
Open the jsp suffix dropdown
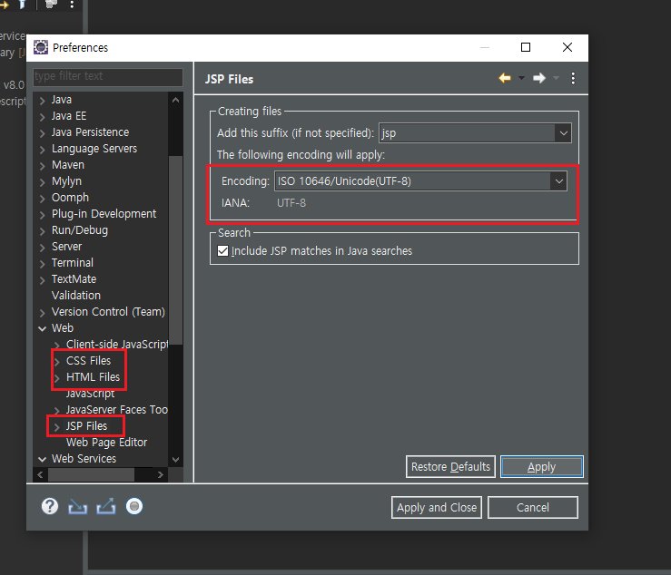point(564,133)
